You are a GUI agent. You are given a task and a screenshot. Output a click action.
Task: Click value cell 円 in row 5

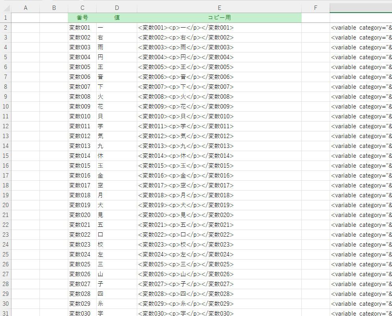(x=117, y=57)
